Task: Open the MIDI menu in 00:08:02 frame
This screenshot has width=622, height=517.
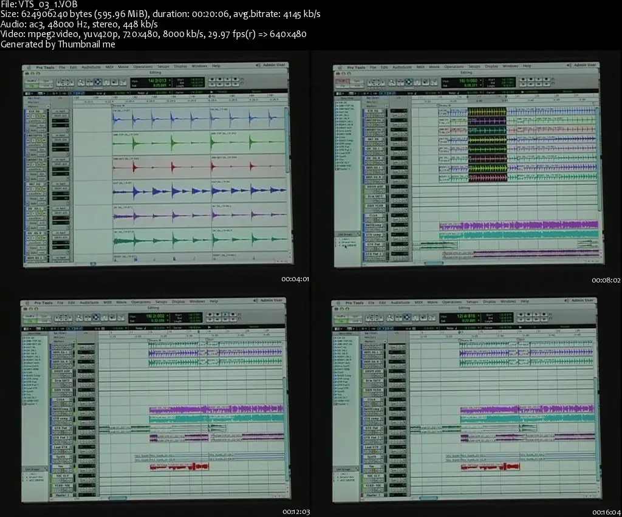Action: (420, 67)
